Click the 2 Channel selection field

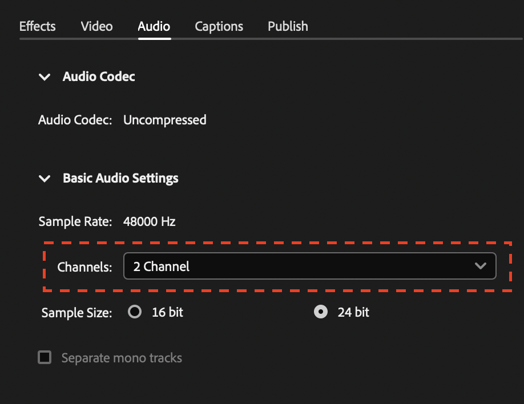point(310,266)
